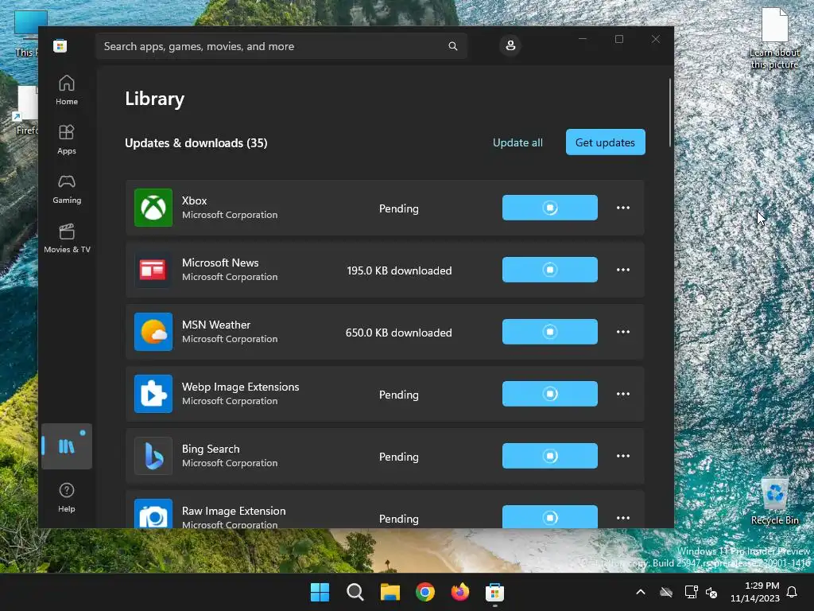Launch Google Chrome from the taskbar
The image size is (814, 611).
pyautogui.click(x=425, y=592)
